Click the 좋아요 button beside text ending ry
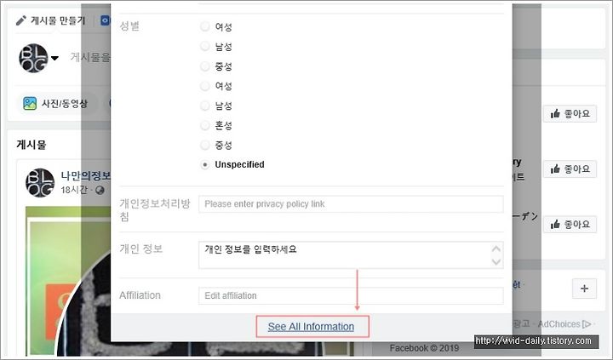Image resolution: width=613 pixels, height=360 pixels. click(x=570, y=169)
